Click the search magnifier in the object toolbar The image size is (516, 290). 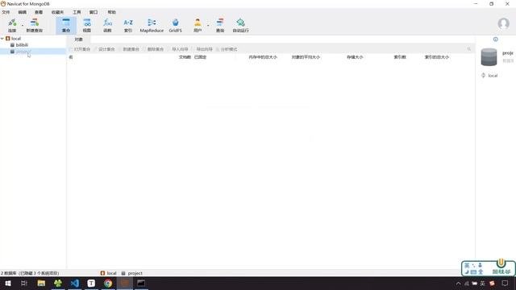point(469,49)
